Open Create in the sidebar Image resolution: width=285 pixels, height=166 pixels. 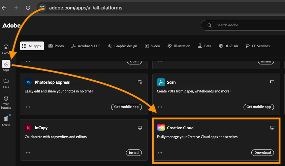6,121
